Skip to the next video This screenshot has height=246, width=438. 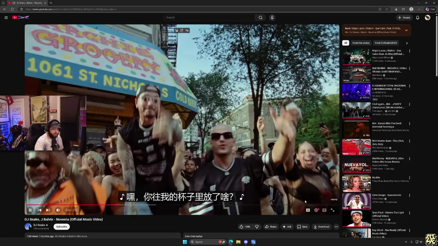(48, 210)
